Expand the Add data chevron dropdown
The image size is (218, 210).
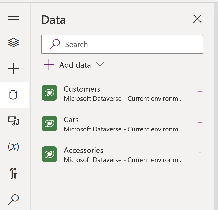tap(100, 64)
